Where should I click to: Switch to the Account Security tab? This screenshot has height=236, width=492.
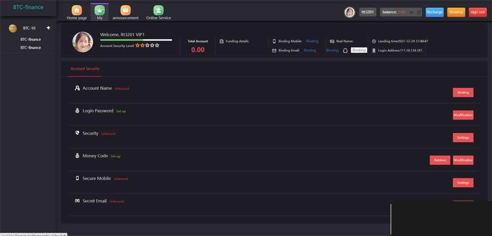[85, 69]
